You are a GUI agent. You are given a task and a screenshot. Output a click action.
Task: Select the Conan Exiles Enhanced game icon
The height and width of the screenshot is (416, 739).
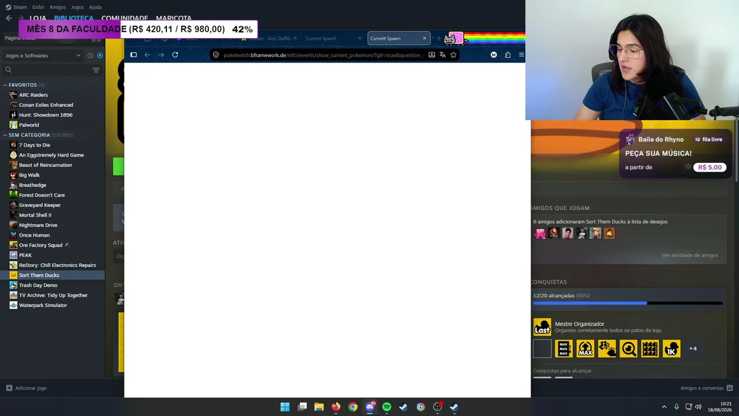(x=13, y=105)
